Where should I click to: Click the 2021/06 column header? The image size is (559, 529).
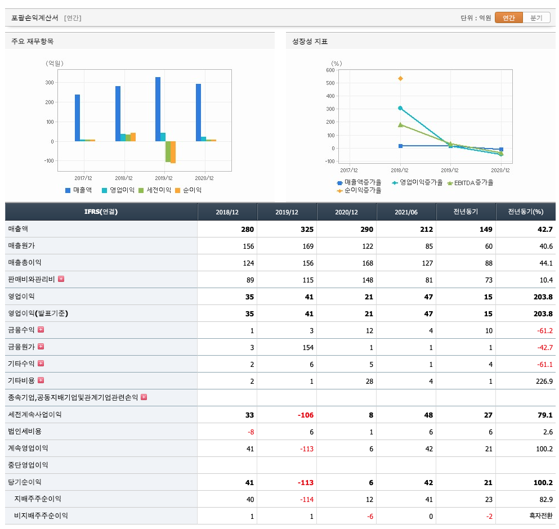(x=406, y=212)
